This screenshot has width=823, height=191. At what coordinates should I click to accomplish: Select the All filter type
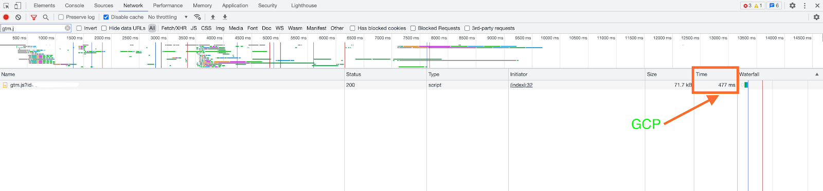[x=152, y=28]
